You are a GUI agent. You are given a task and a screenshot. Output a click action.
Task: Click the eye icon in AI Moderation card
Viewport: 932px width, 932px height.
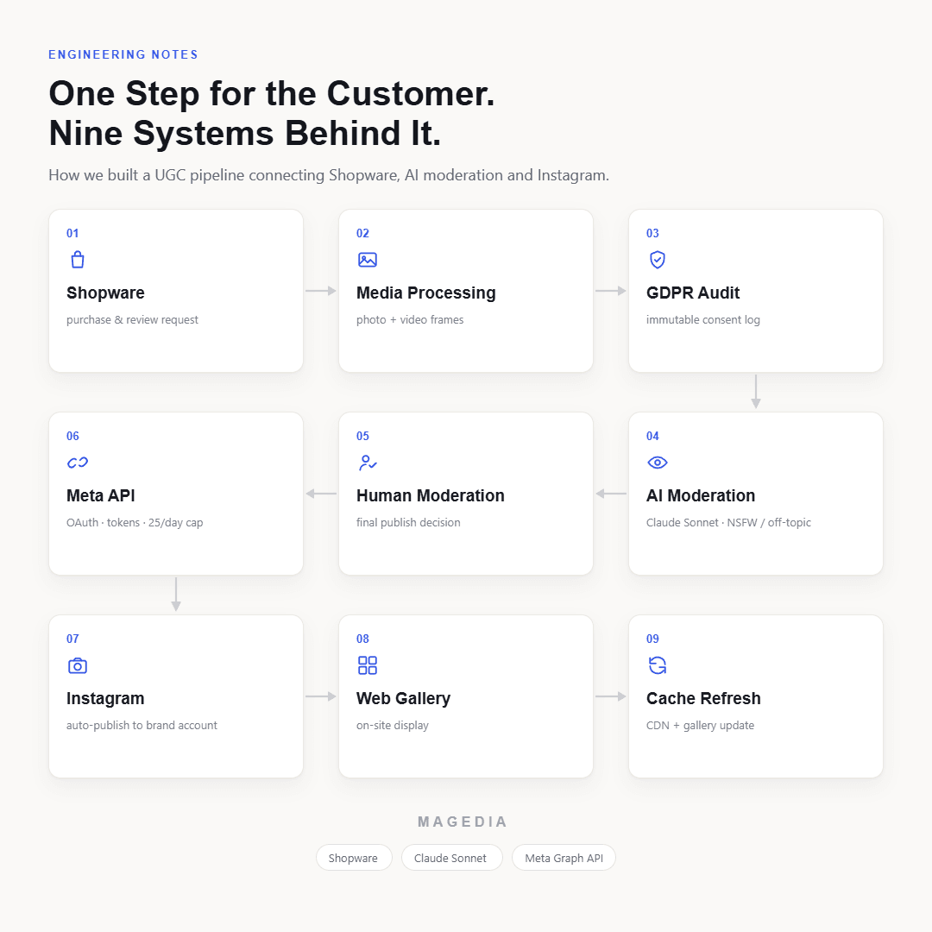[658, 463]
